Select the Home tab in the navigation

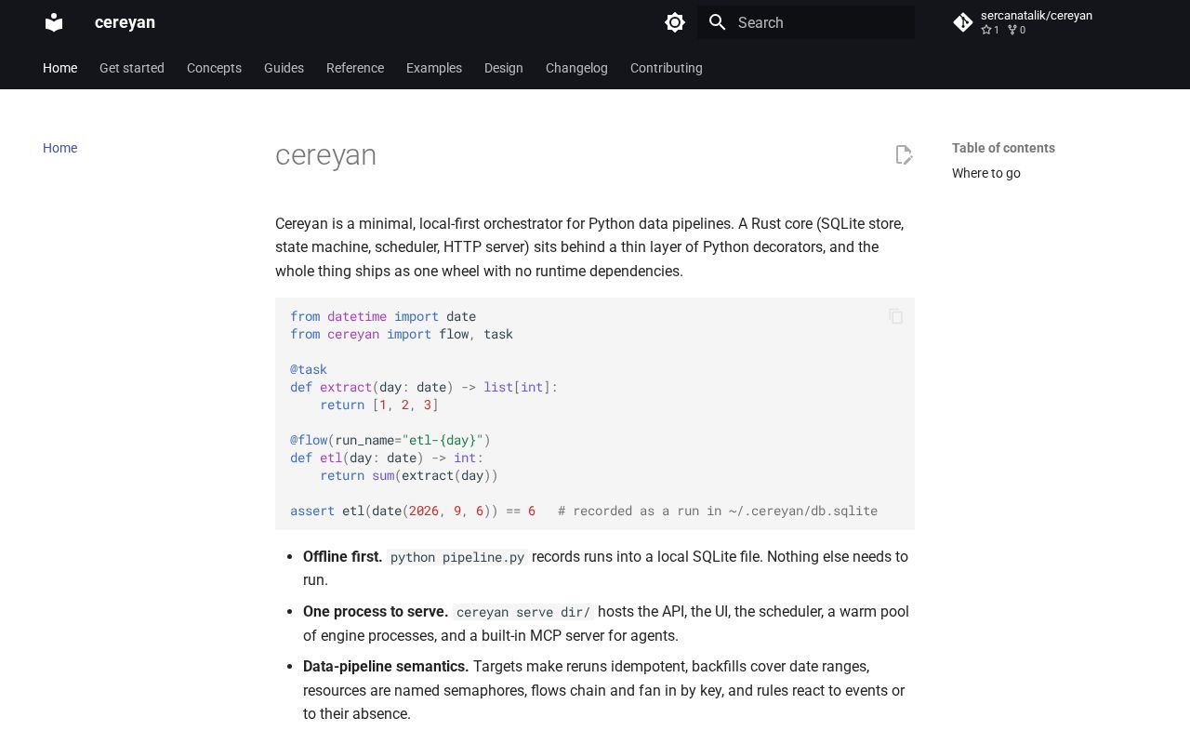pyautogui.click(x=59, y=68)
